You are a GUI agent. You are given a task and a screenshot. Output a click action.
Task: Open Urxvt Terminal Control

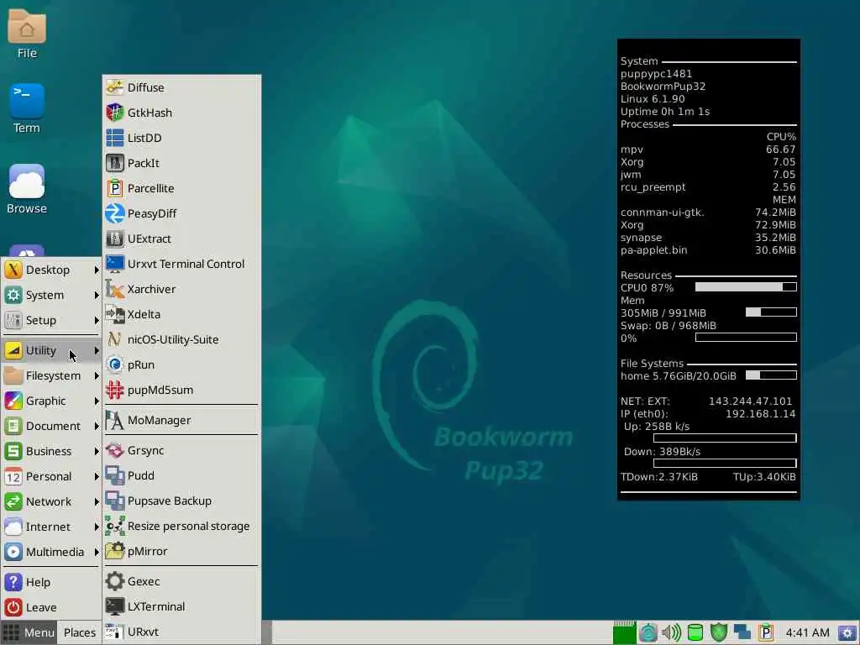coord(181,264)
